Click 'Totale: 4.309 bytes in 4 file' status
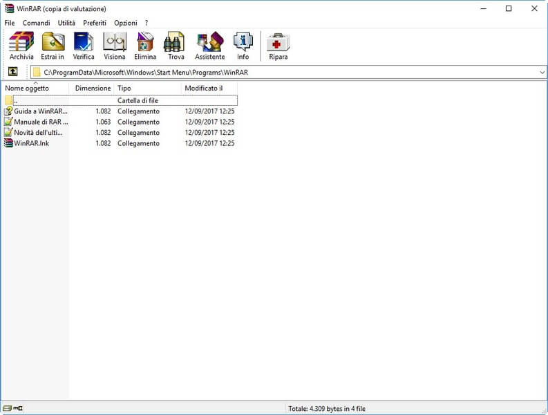The width and height of the screenshot is (548, 415). click(x=327, y=408)
